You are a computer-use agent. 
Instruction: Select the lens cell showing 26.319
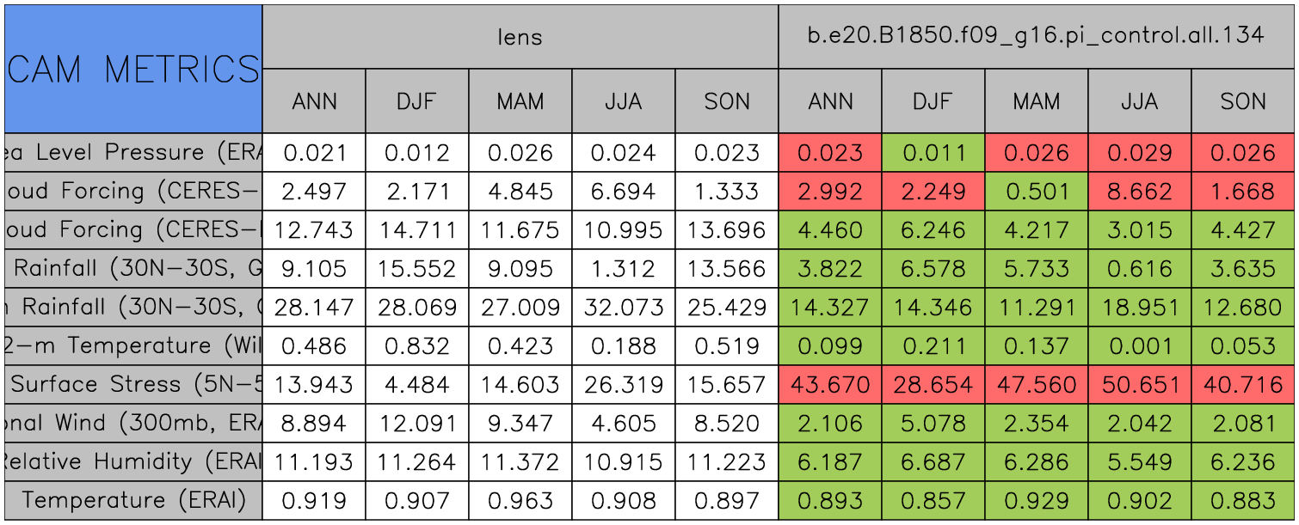click(x=624, y=384)
